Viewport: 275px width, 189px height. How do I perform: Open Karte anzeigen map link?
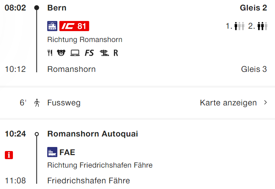tap(228, 103)
